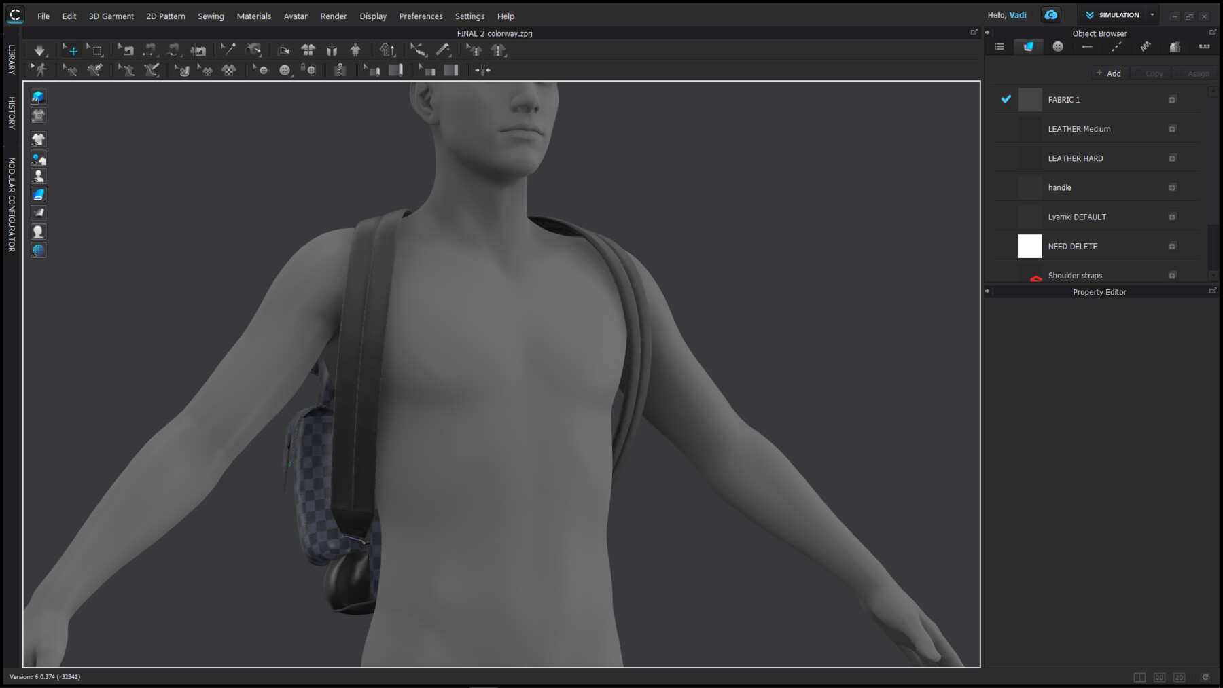Select the Walking avatar pose tool
Viewport: 1223px width, 688px height.
tap(39, 70)
